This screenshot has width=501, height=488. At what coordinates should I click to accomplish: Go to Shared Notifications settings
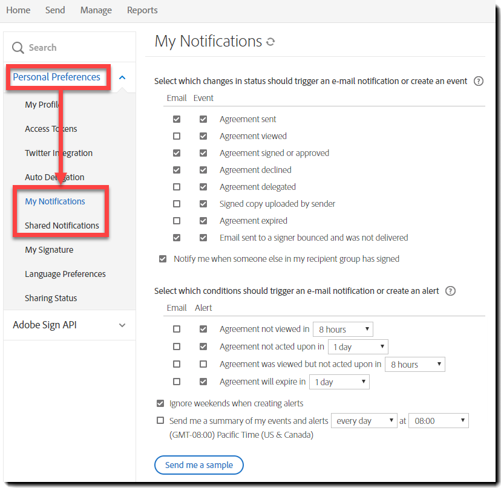click(x=61, y=225)
